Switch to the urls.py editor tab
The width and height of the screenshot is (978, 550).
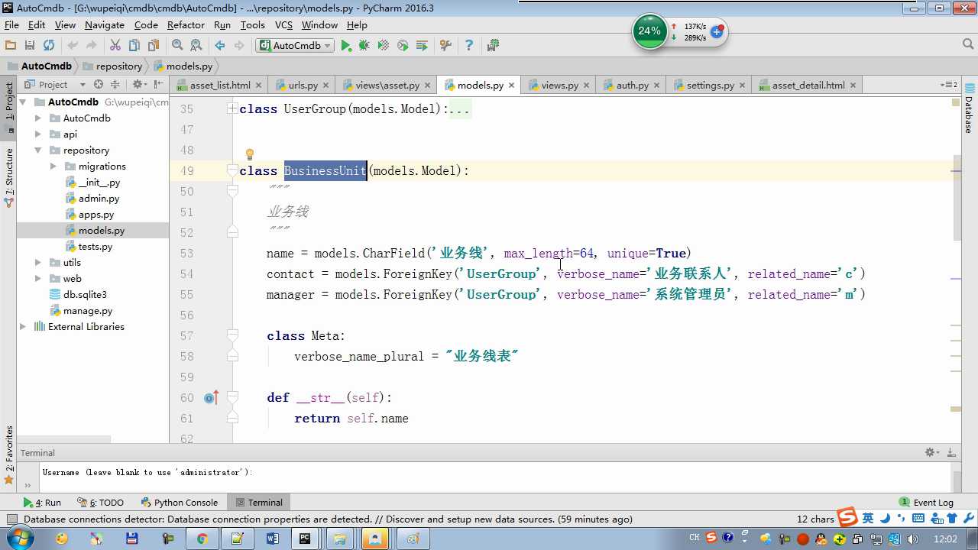(303, 86)
